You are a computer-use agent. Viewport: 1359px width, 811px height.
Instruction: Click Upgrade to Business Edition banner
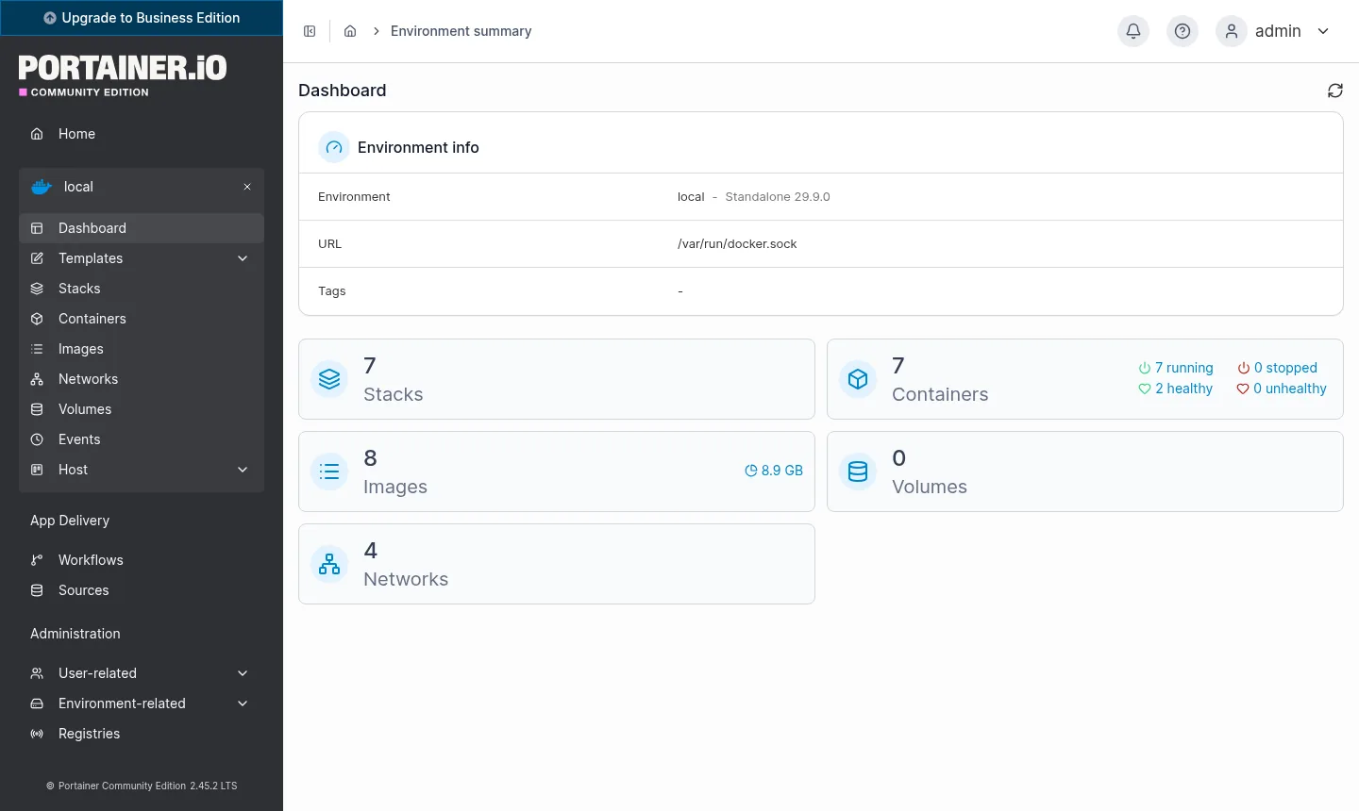pos(142,18)
